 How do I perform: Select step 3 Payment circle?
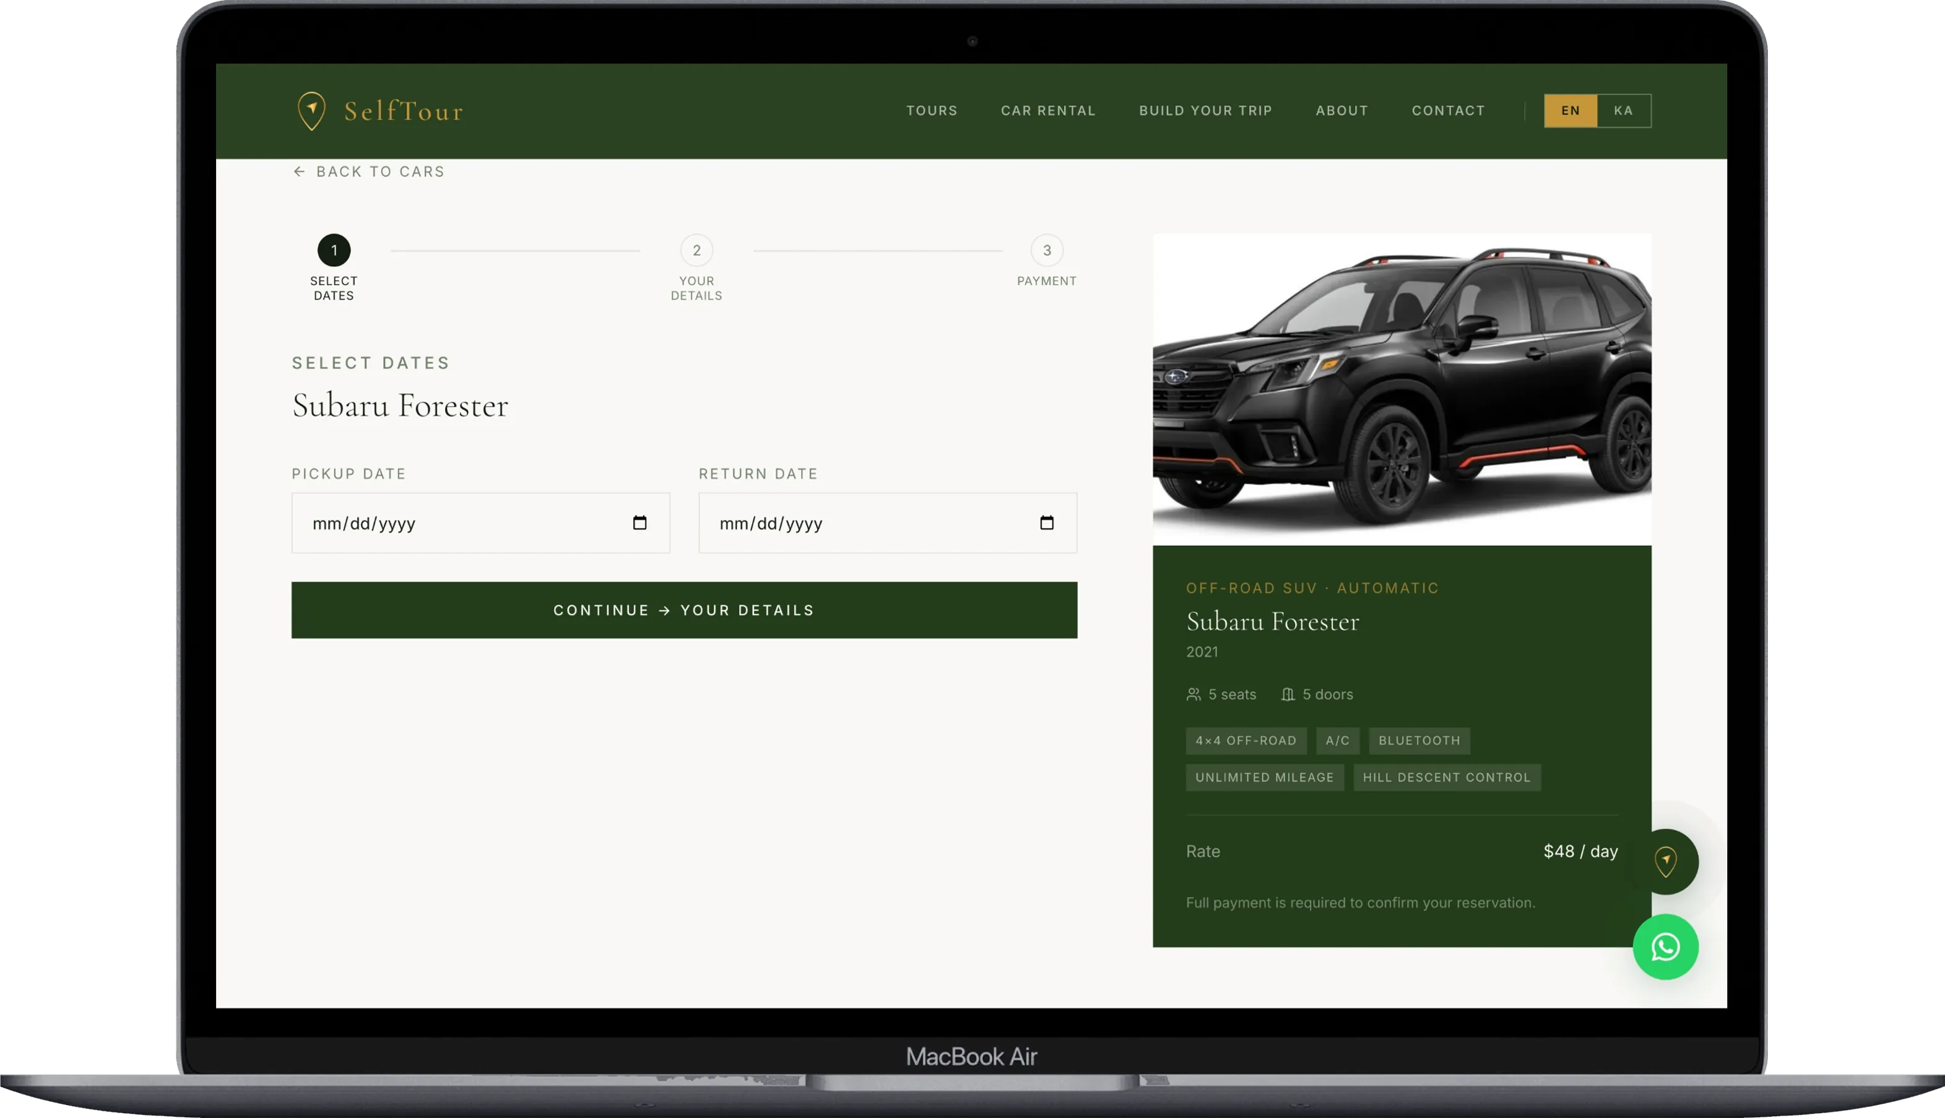(x=1047, y=250)
